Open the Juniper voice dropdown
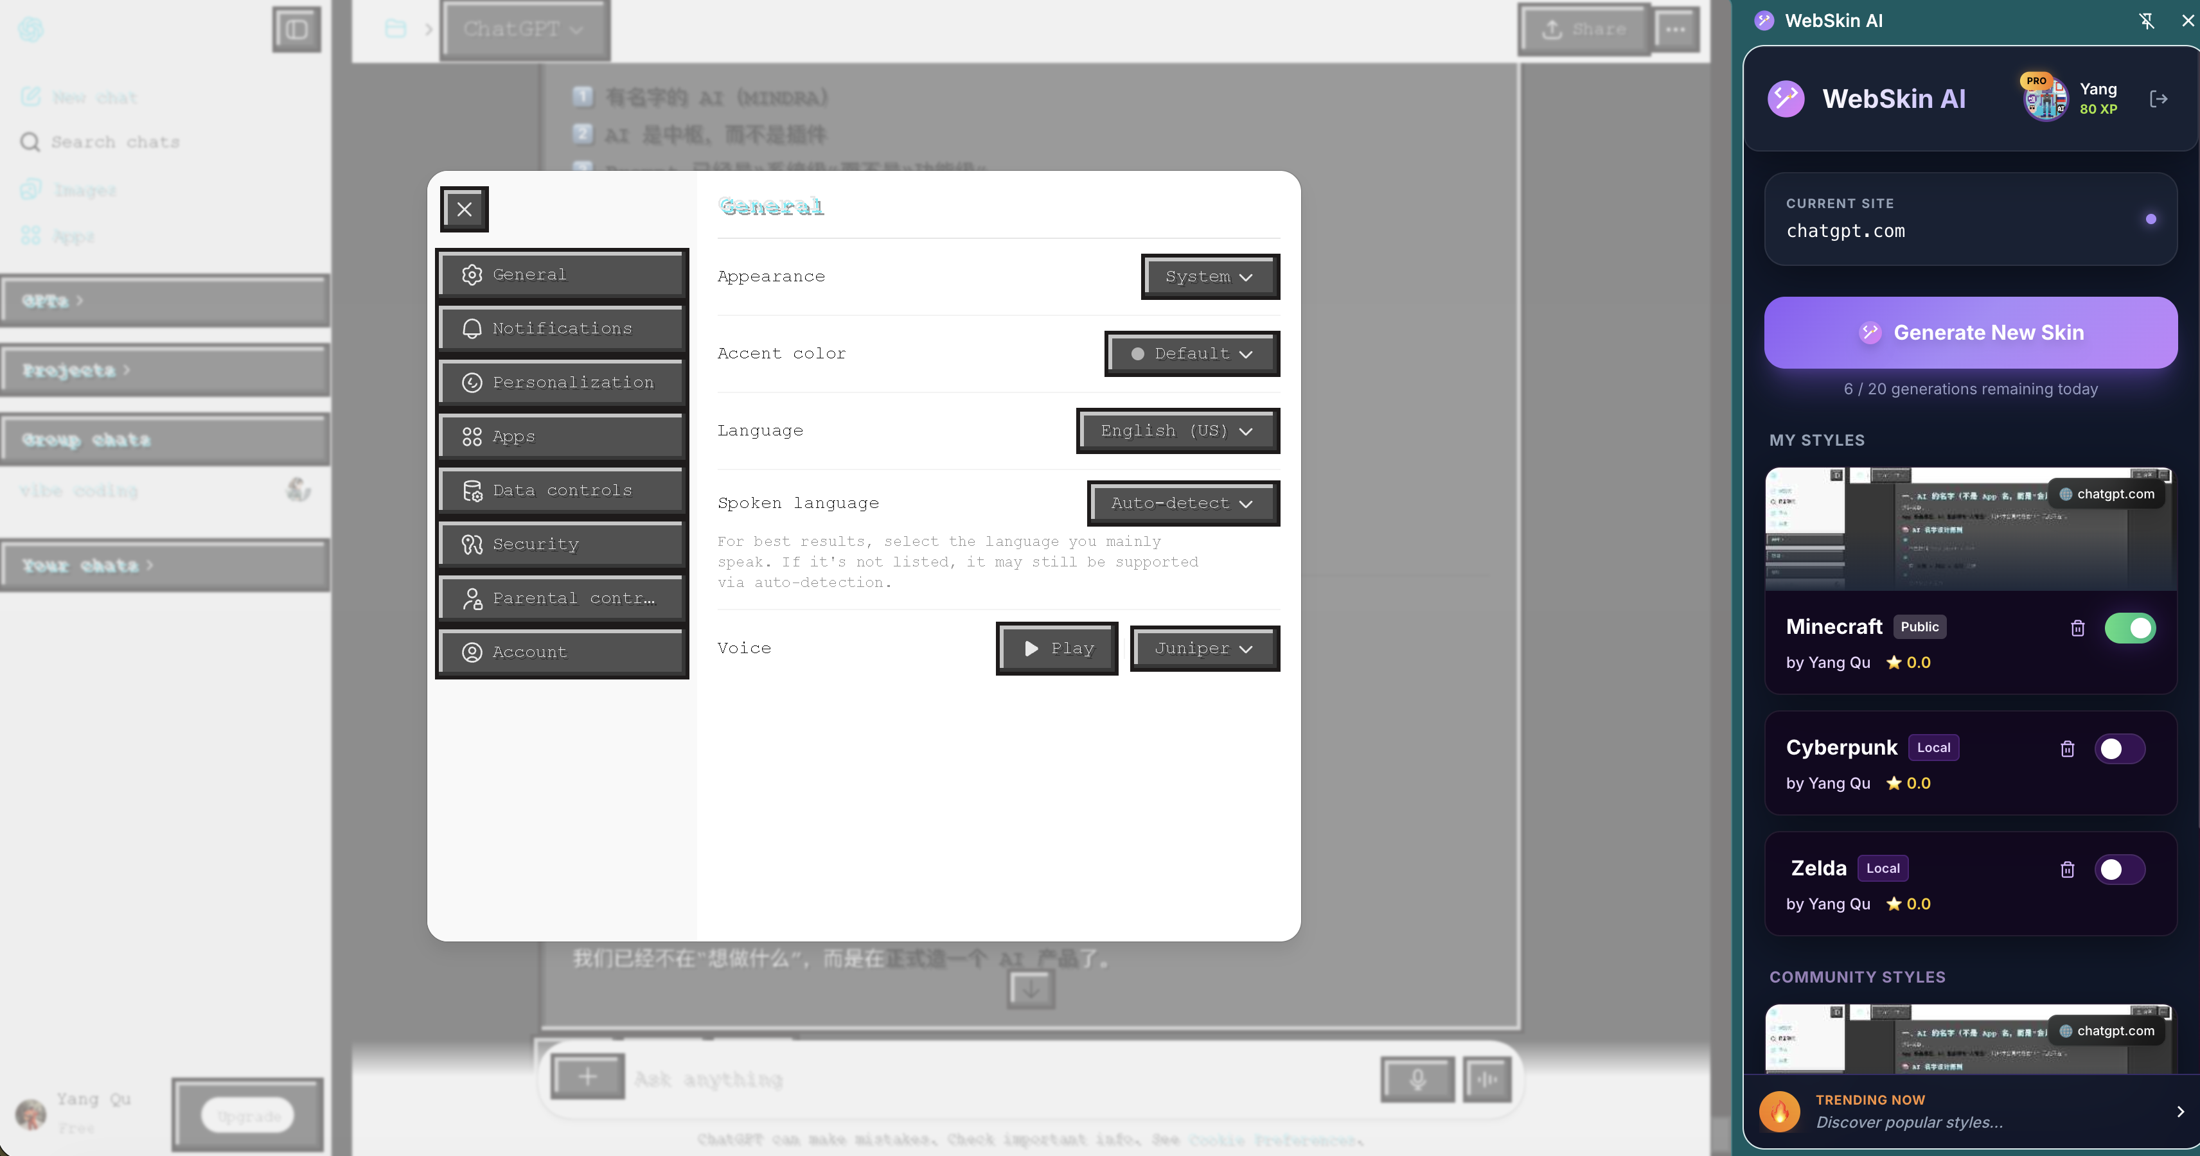Image resolution: width=2200 pixels, height=1156 pixels. (x=1203, y=648)
